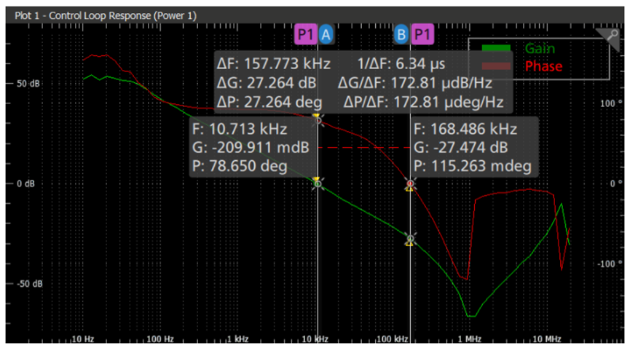The height and width of the screenshot is (348, 630).
Task: Select the cursor B handle badge
Action: tap(401, 33)
